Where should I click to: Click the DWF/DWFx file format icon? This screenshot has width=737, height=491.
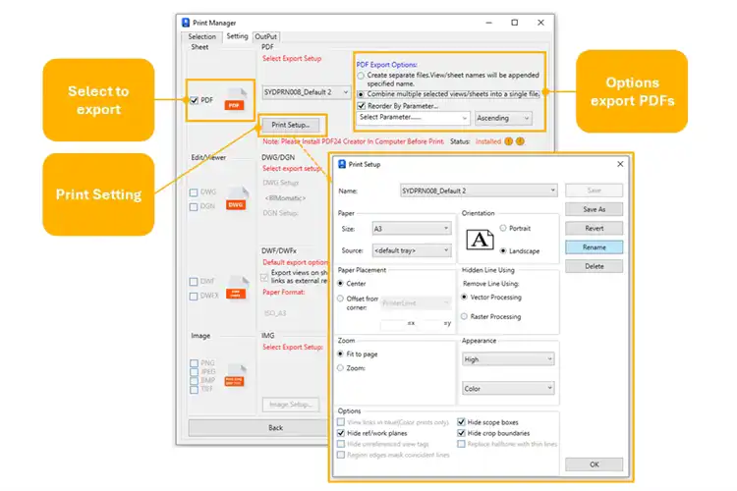coord(235,290)
